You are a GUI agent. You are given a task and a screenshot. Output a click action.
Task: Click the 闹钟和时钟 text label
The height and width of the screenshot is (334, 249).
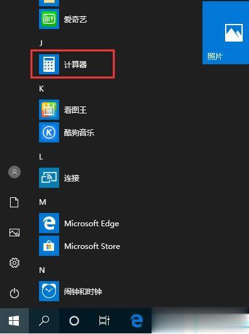click(x=83, y=291)
